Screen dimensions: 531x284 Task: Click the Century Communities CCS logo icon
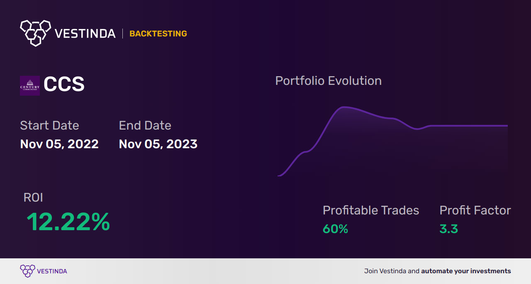[x=30, y=86]
